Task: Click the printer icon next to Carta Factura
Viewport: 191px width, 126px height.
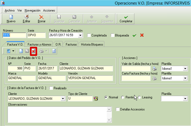Action: click(x=155, y=78)
